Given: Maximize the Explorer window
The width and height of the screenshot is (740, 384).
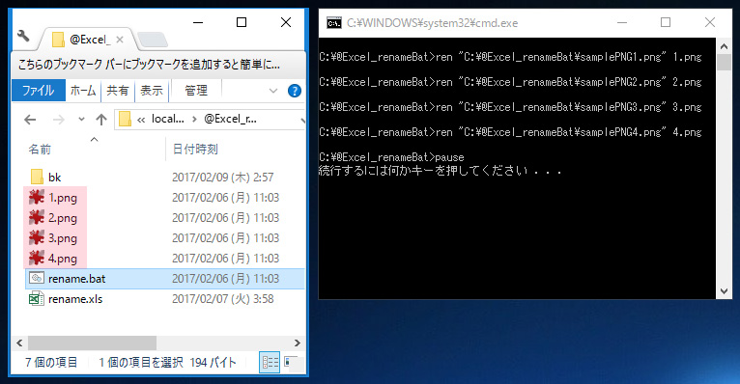Looking at the screenshot, I should tap(242, 22).
